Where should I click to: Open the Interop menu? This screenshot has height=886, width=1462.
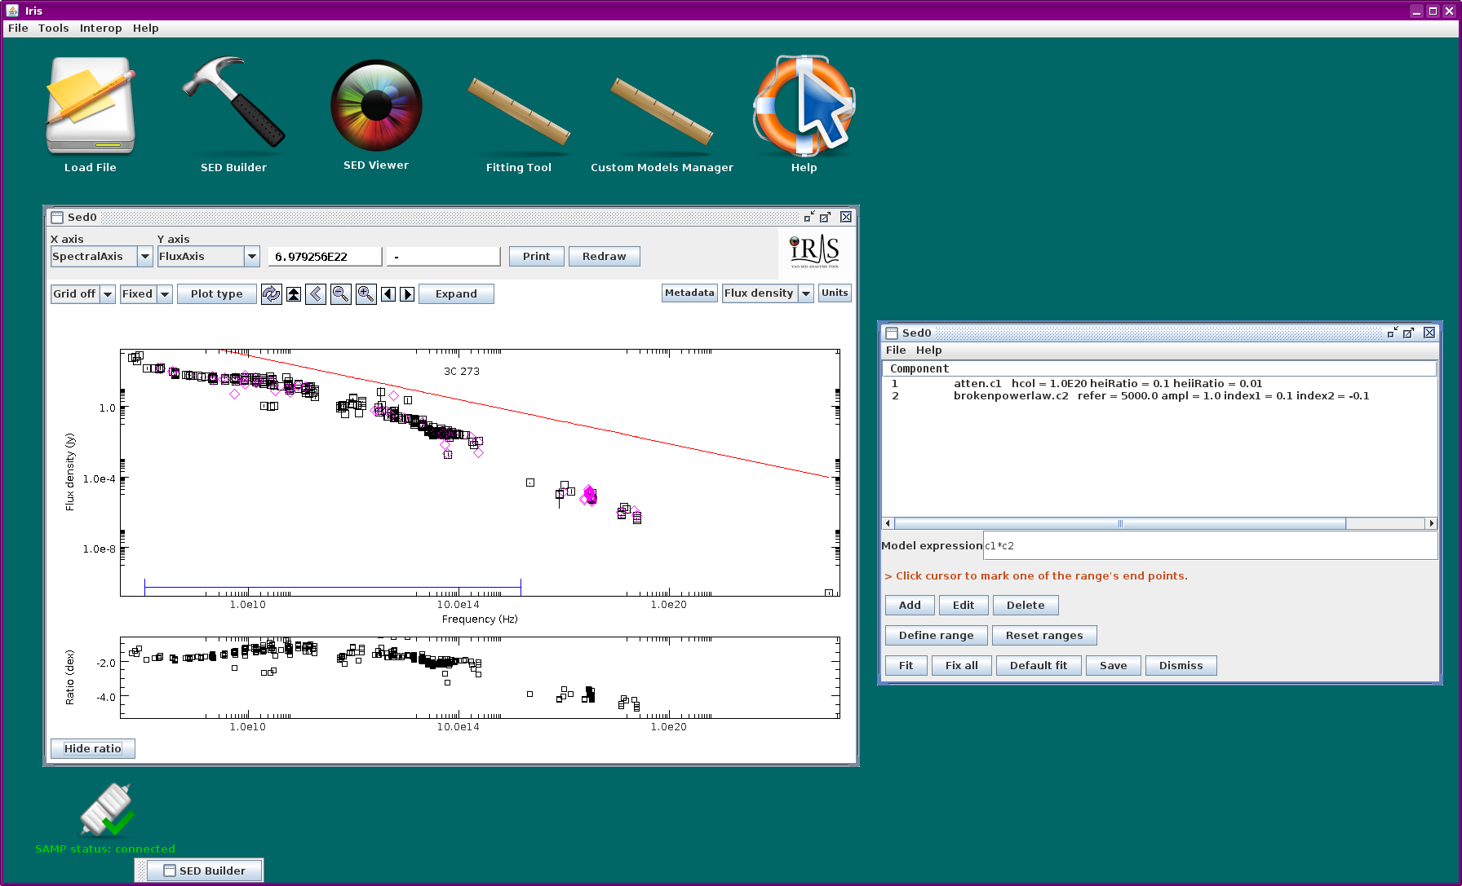coord(100,28)
